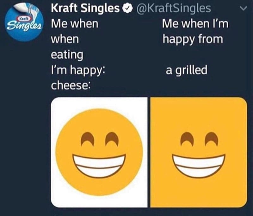
Task: Expand the tweet options chevron
Action: tap(244, 9)
